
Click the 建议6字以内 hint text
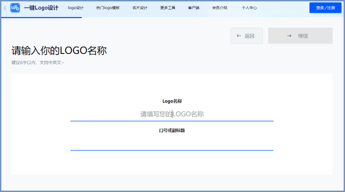(x=38, y=63)
